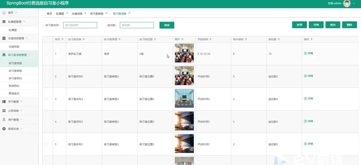The height and width of the screenshot is (165, 361).
Task: Close the 轮播图 tab
Action: coord(67,13)
